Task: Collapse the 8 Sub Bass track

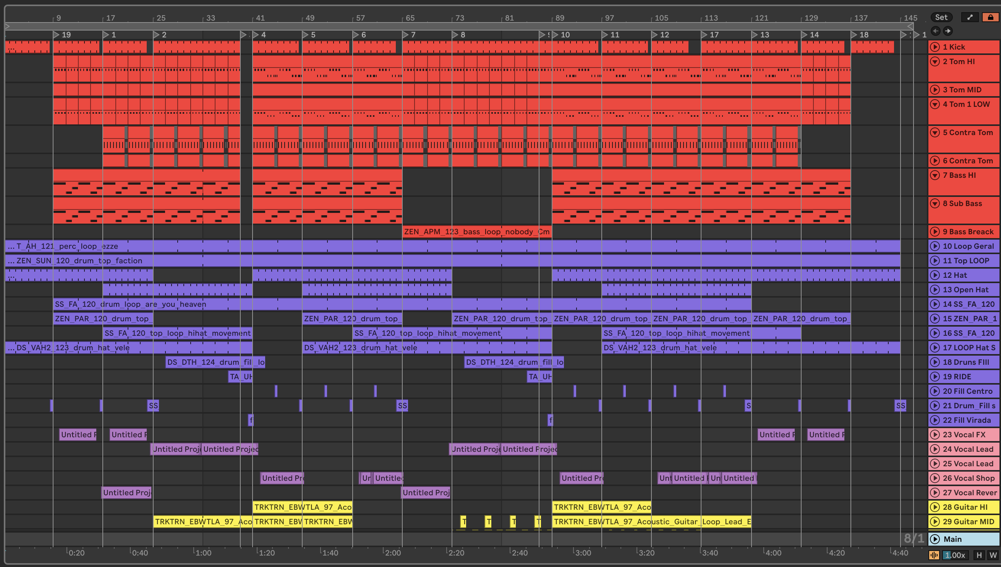Action: click(935, 203)
